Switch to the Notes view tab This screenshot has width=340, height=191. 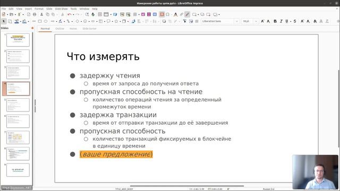[73, 29]
